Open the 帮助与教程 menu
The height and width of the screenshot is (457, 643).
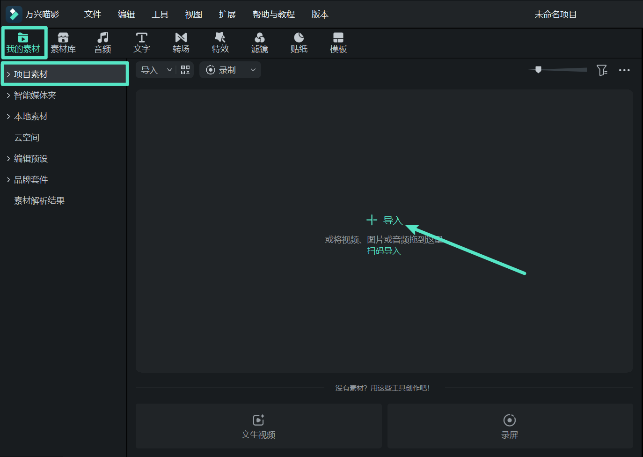[274, 15]
